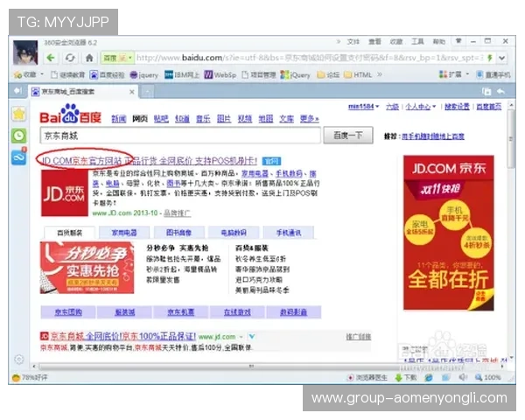The width and height of the screenshot is (525, 420).
Task: Open 搜索设置 link
Action: click(x=457, y=107)
